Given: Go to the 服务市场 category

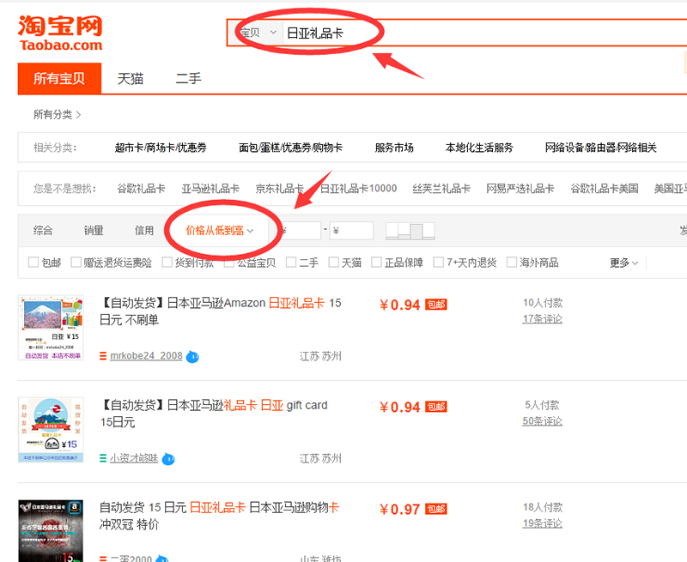Looking at the screenshot, I should 394,148.
